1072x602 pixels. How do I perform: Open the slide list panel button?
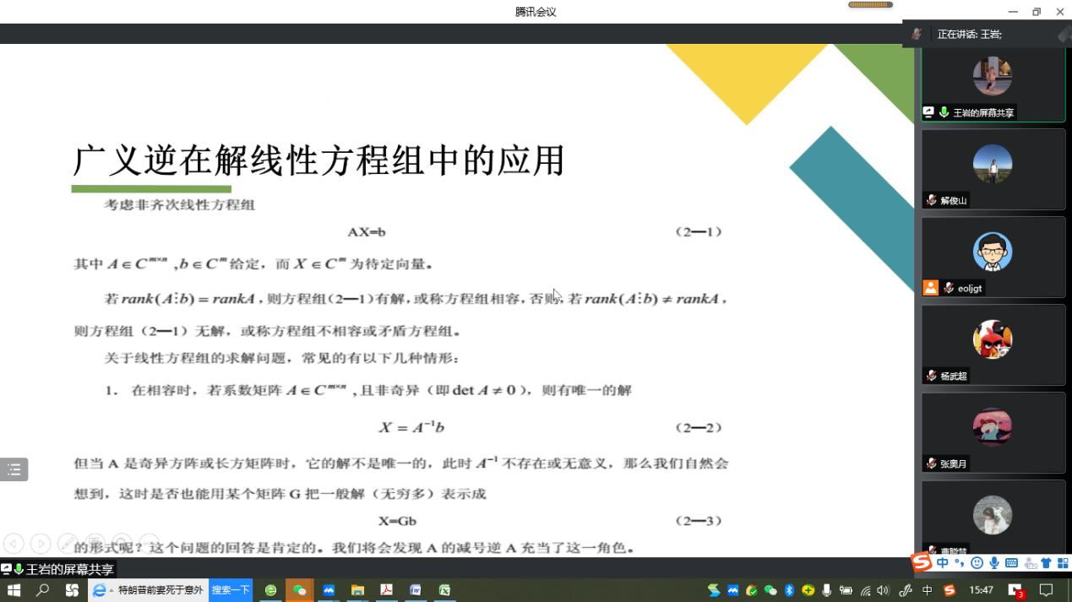[x=14, y=469]
